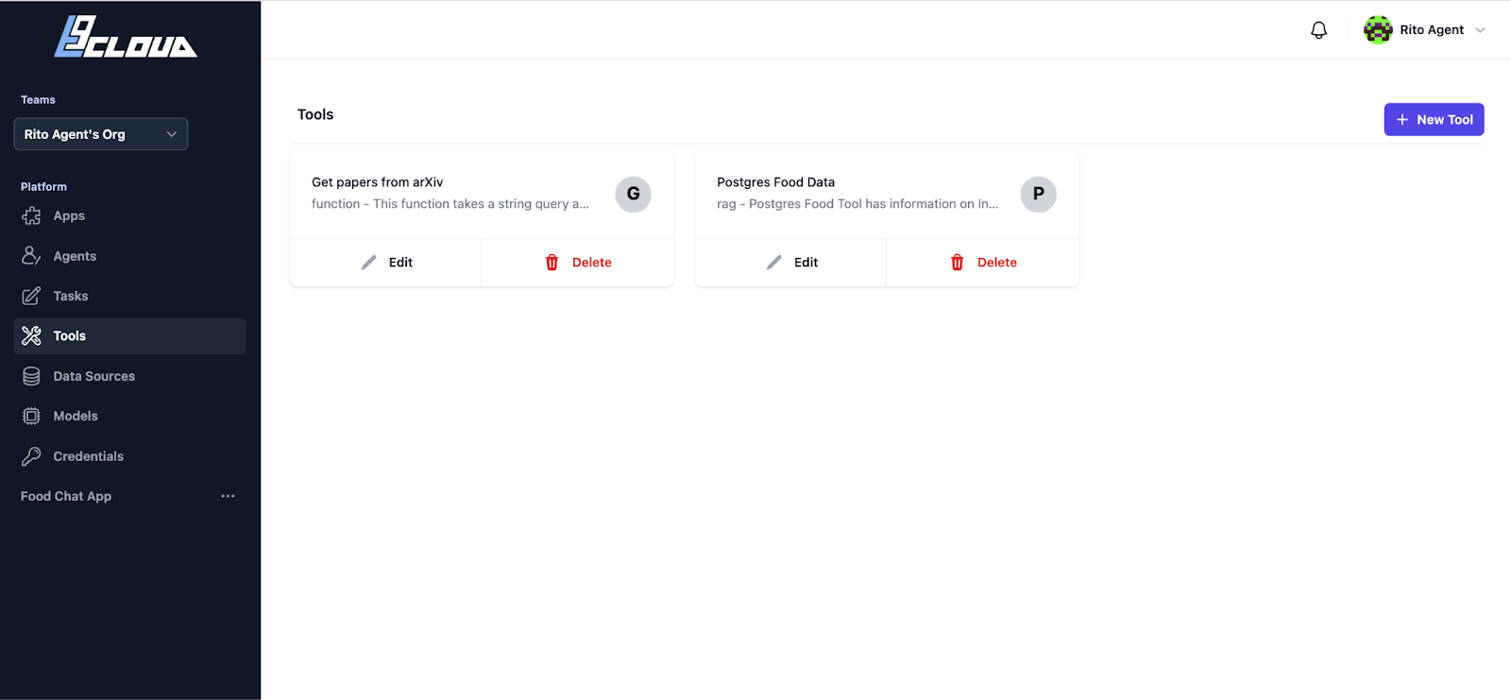Viewport: 1511px width, 700px height.
Task: Click trash icon on Get papers from arXiv card
Action: point(552,263)
